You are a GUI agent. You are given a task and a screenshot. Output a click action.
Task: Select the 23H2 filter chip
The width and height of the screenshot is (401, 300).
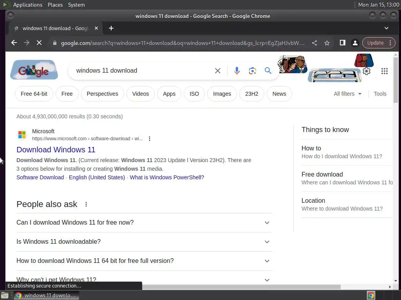click(252, 94)
